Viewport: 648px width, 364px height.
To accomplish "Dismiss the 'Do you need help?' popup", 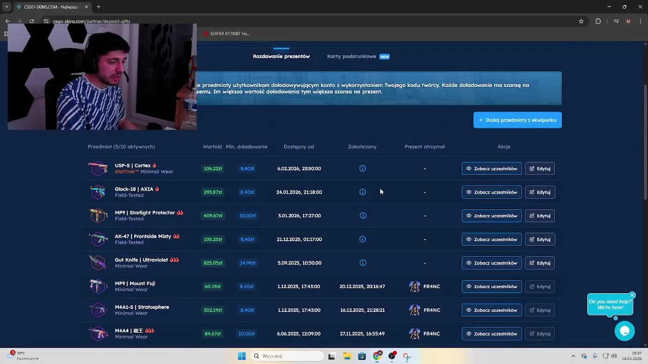I will [632, 295].
